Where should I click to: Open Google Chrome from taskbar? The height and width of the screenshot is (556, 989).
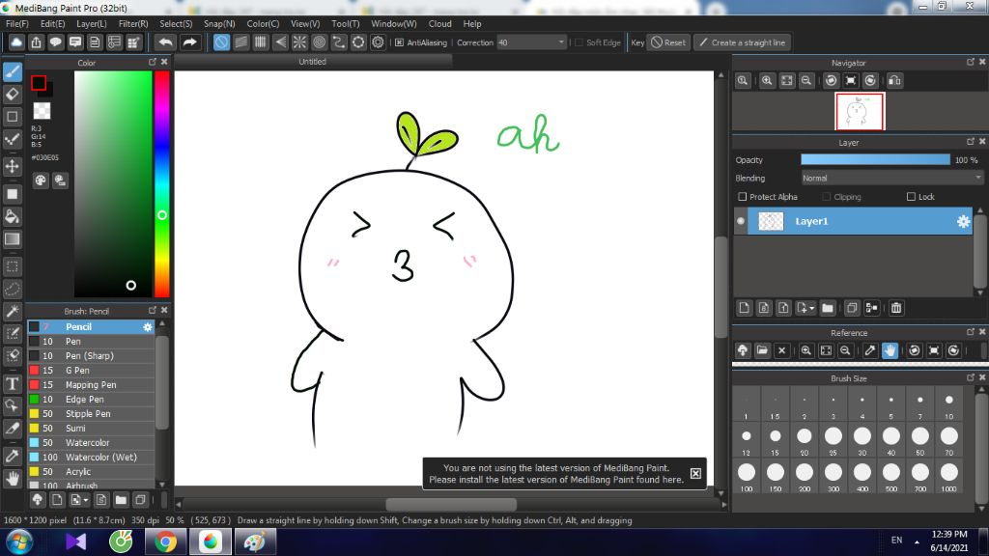coord(165,542)
